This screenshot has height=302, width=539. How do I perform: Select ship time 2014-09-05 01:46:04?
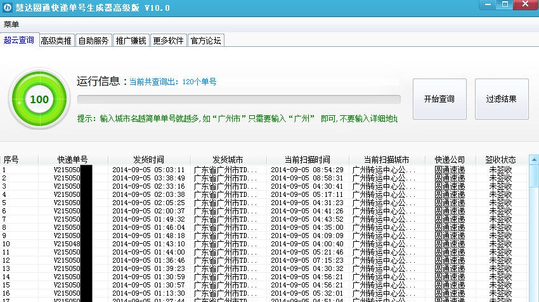[148, 227]
